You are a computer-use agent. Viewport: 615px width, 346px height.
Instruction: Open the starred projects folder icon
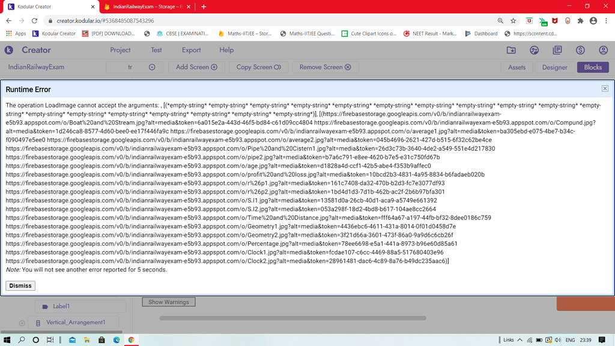pos(511,50)
